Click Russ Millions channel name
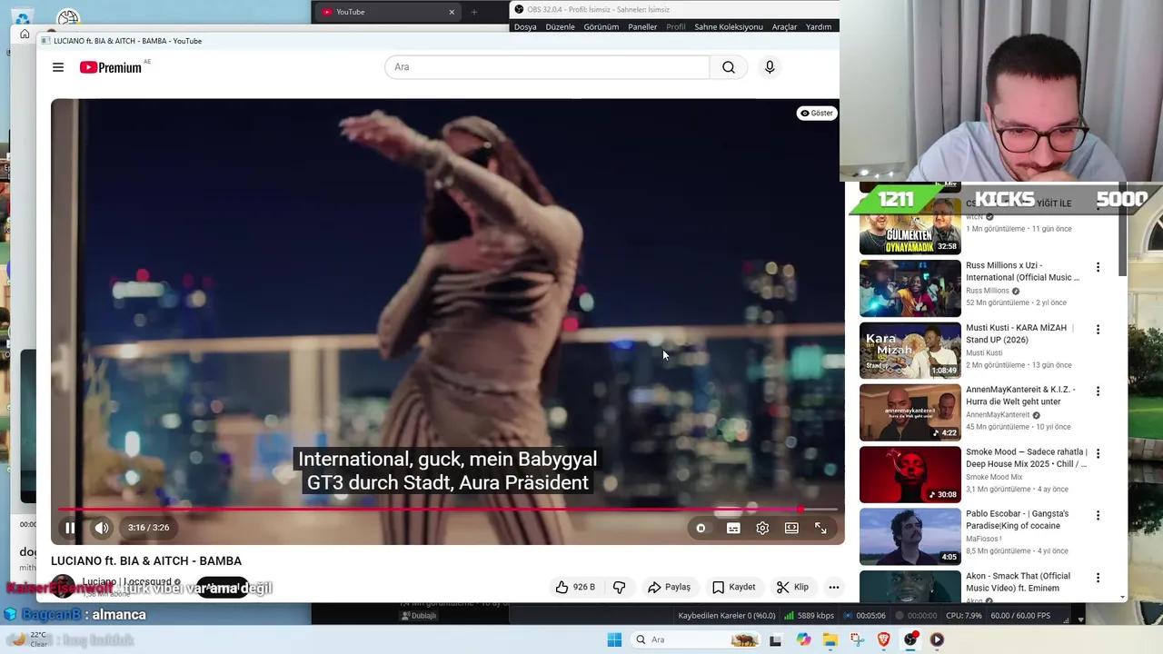Viewport: 1163px width, 654px height. click(988, 291)
